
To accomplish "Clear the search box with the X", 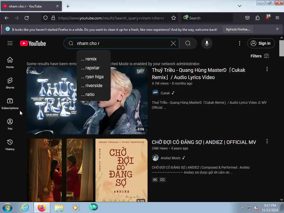I will pyautogui.click(x=173, y=43).
